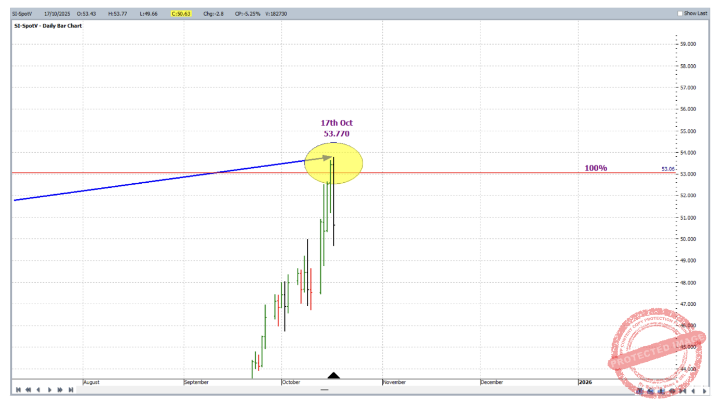This screenshot has width=724, height=408.
Task: Click the 100% level label
Action: 596,168
